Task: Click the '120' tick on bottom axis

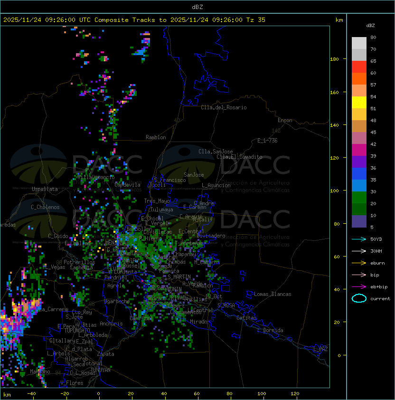Action: click(295, 394)
